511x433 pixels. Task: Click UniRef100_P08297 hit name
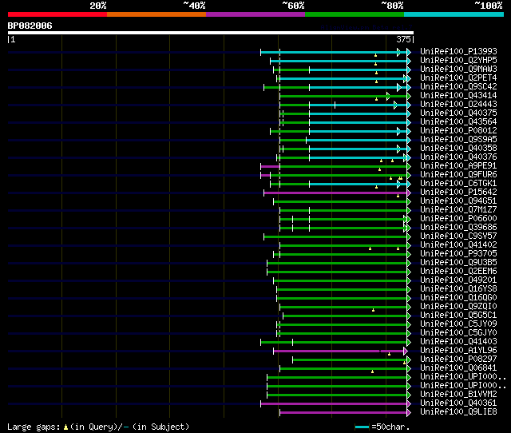pos(458,360)
